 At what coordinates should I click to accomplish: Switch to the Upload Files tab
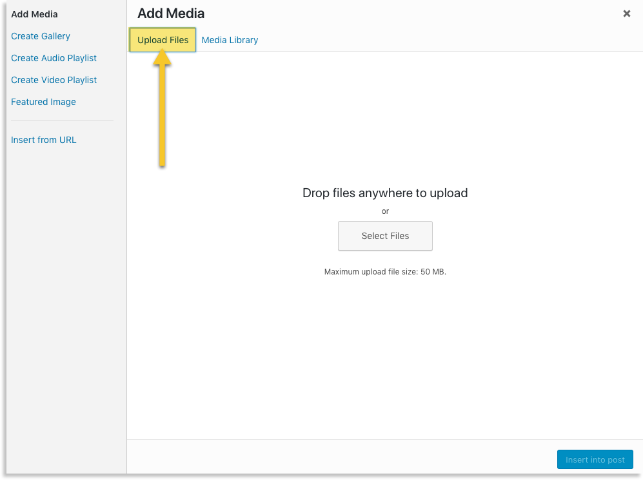pos(163,40)
